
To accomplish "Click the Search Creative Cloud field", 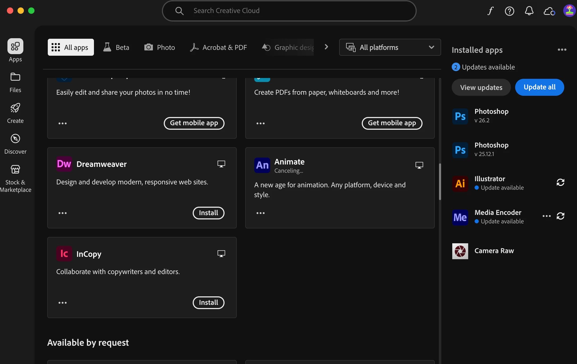I will (289, 11).
